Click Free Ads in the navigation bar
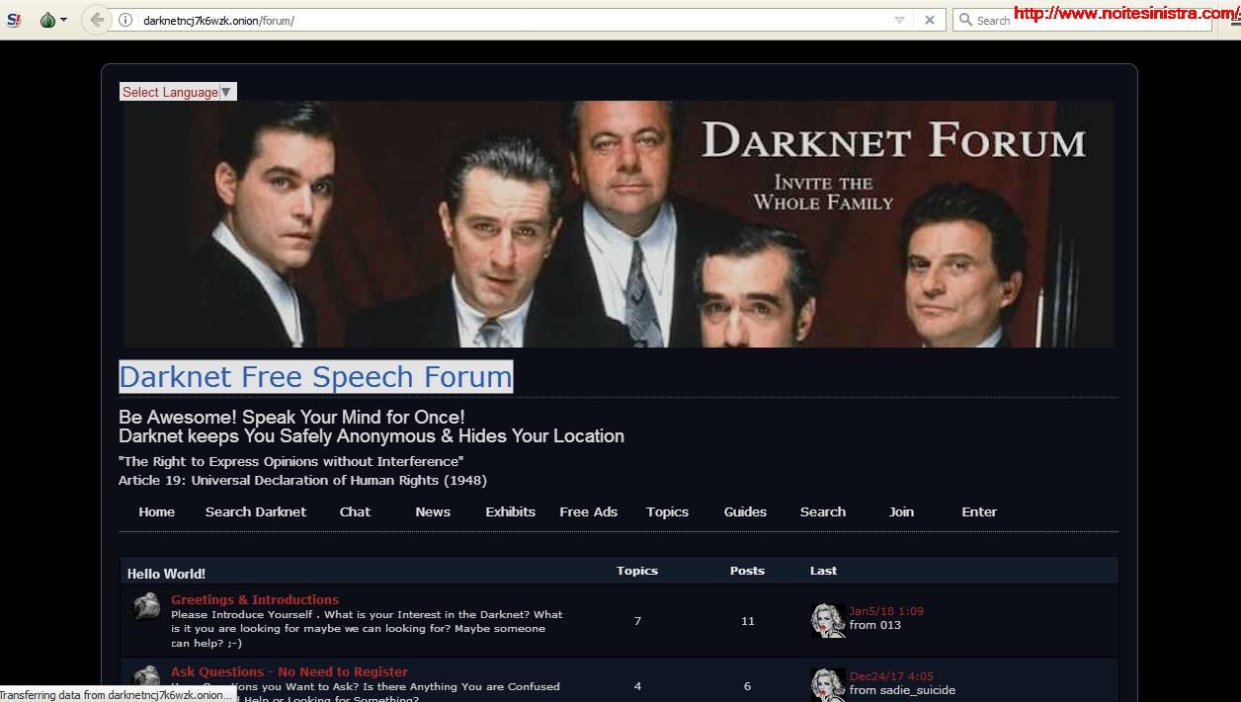Image resolution: width=1241 pixels, height=702 pixels. [x=588, y=511]
